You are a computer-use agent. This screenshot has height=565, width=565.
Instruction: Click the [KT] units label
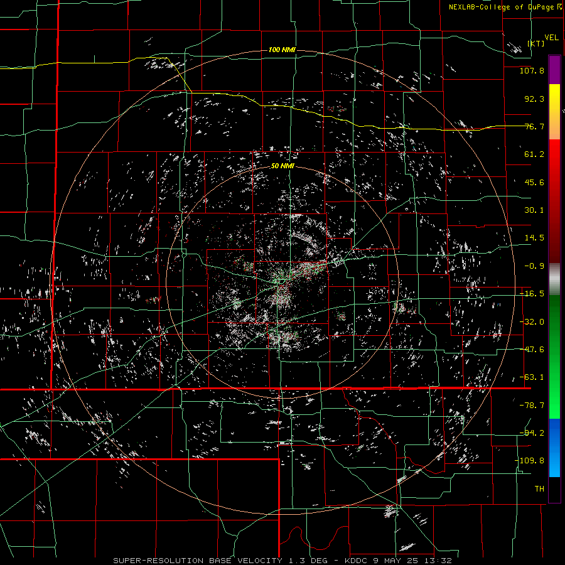coord(536,43)
